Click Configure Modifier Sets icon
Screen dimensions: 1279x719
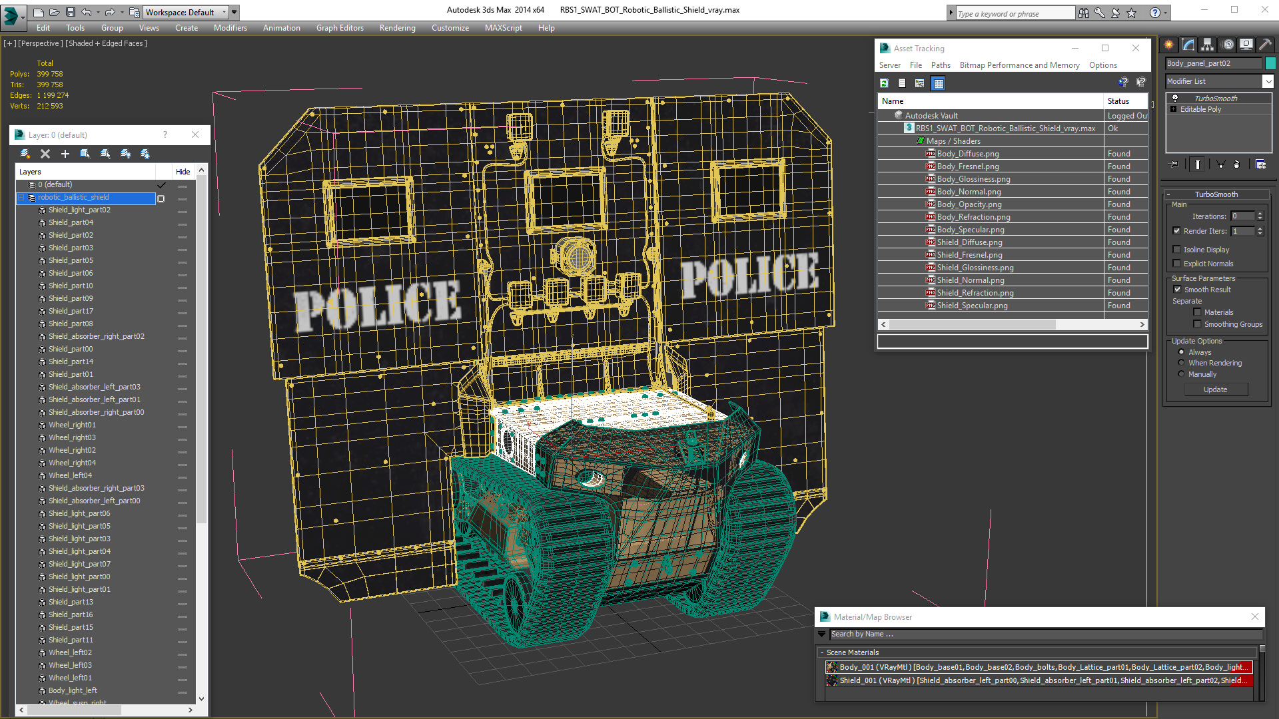coord(1260,164)
